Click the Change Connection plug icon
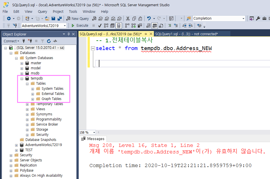 pos(15,26)
